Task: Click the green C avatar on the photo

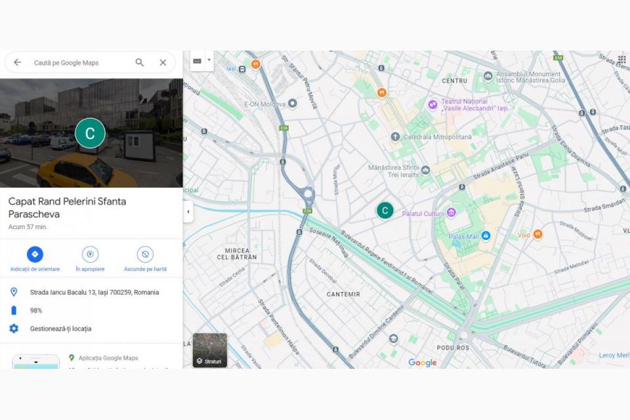Action: [x=90, y=133]
